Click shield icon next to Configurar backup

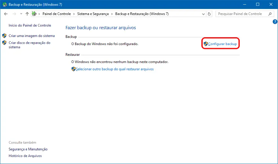coord(206,44)
